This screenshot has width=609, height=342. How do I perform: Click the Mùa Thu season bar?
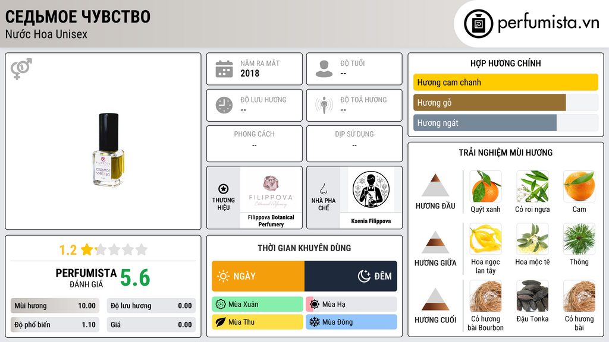(258, 322)
